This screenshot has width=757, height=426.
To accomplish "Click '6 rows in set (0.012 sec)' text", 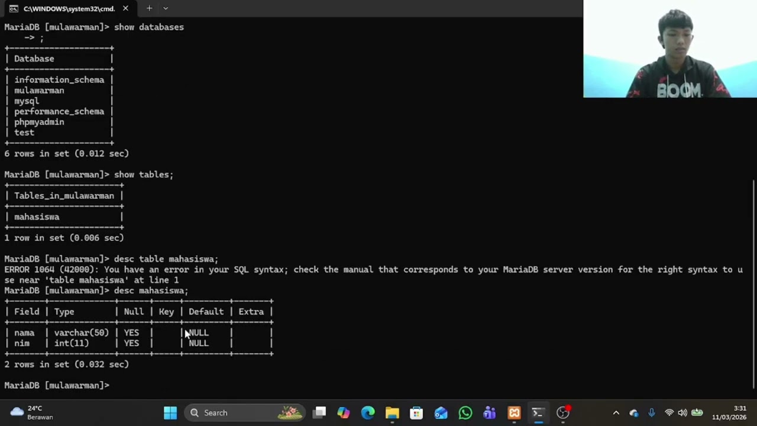I will (x=66, y=154).
